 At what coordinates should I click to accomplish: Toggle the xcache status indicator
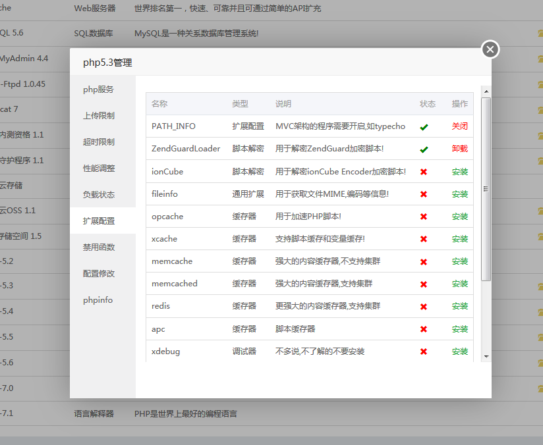coord(425,238)
